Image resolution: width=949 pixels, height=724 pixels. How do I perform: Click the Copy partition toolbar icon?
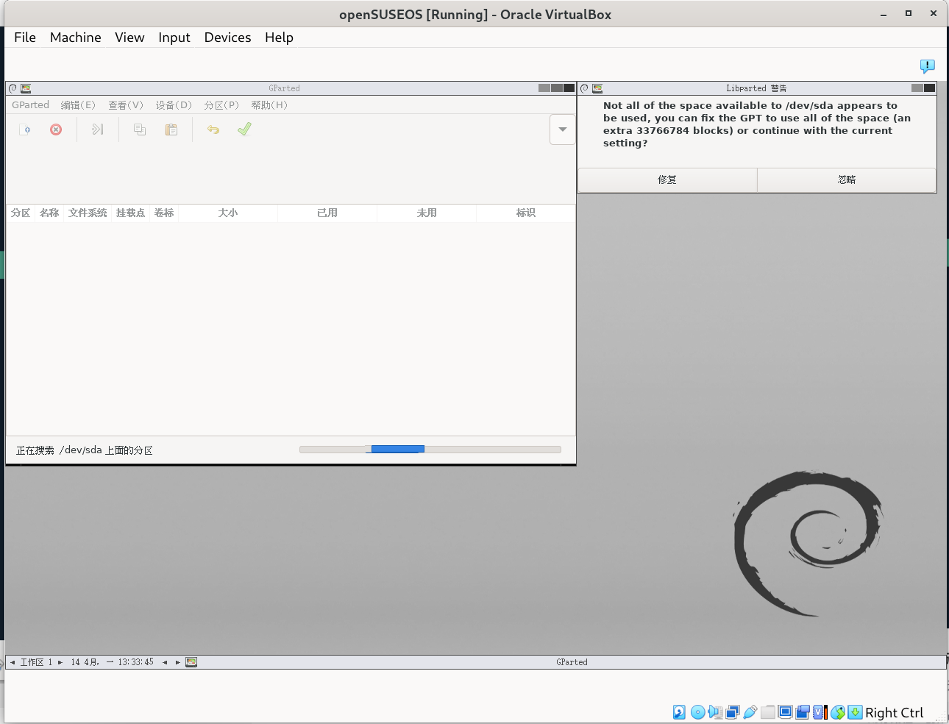[x=140, y=129]
